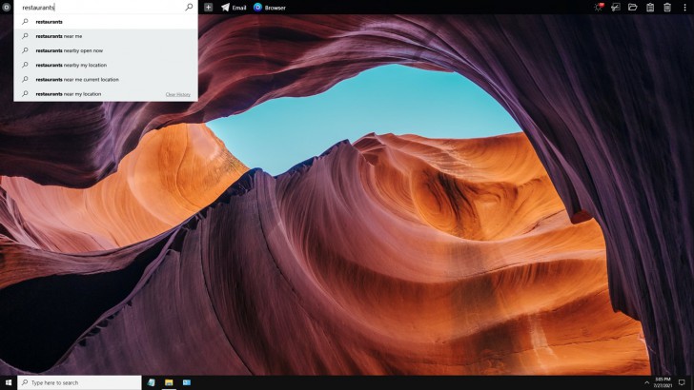Show hidden system tray icons
Viewport: 694px width, 390px height.
point(646,382)
